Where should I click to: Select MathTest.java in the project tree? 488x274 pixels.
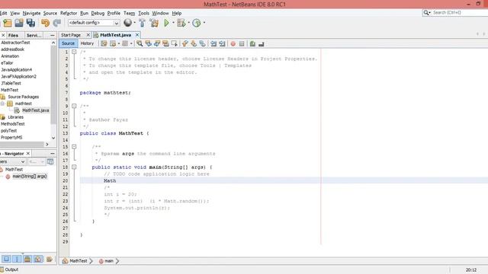[36, 110]
